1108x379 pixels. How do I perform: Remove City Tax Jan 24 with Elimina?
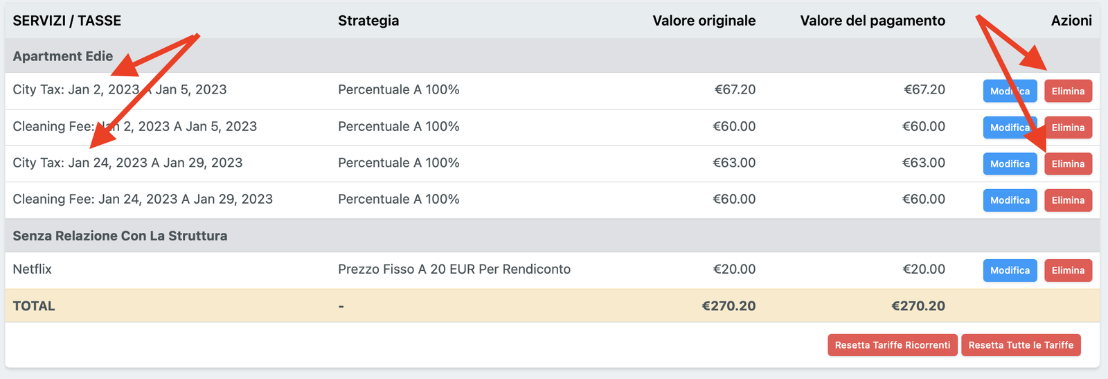[x=1068, y=164]
